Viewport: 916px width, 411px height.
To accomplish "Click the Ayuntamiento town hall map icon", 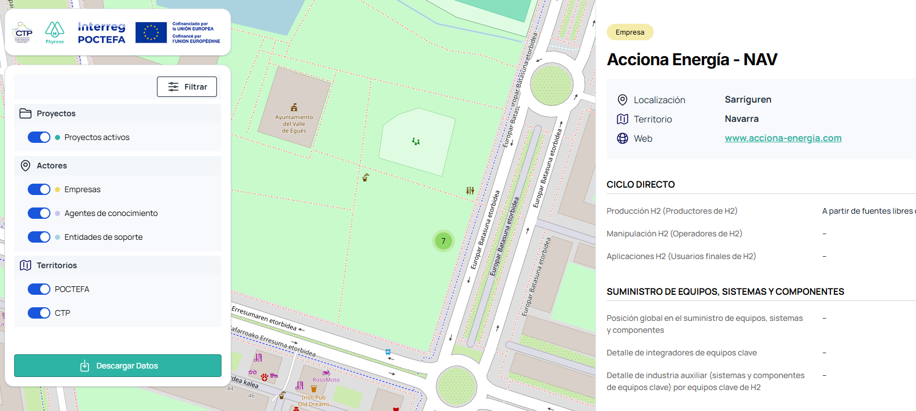I will coord(294,107).
